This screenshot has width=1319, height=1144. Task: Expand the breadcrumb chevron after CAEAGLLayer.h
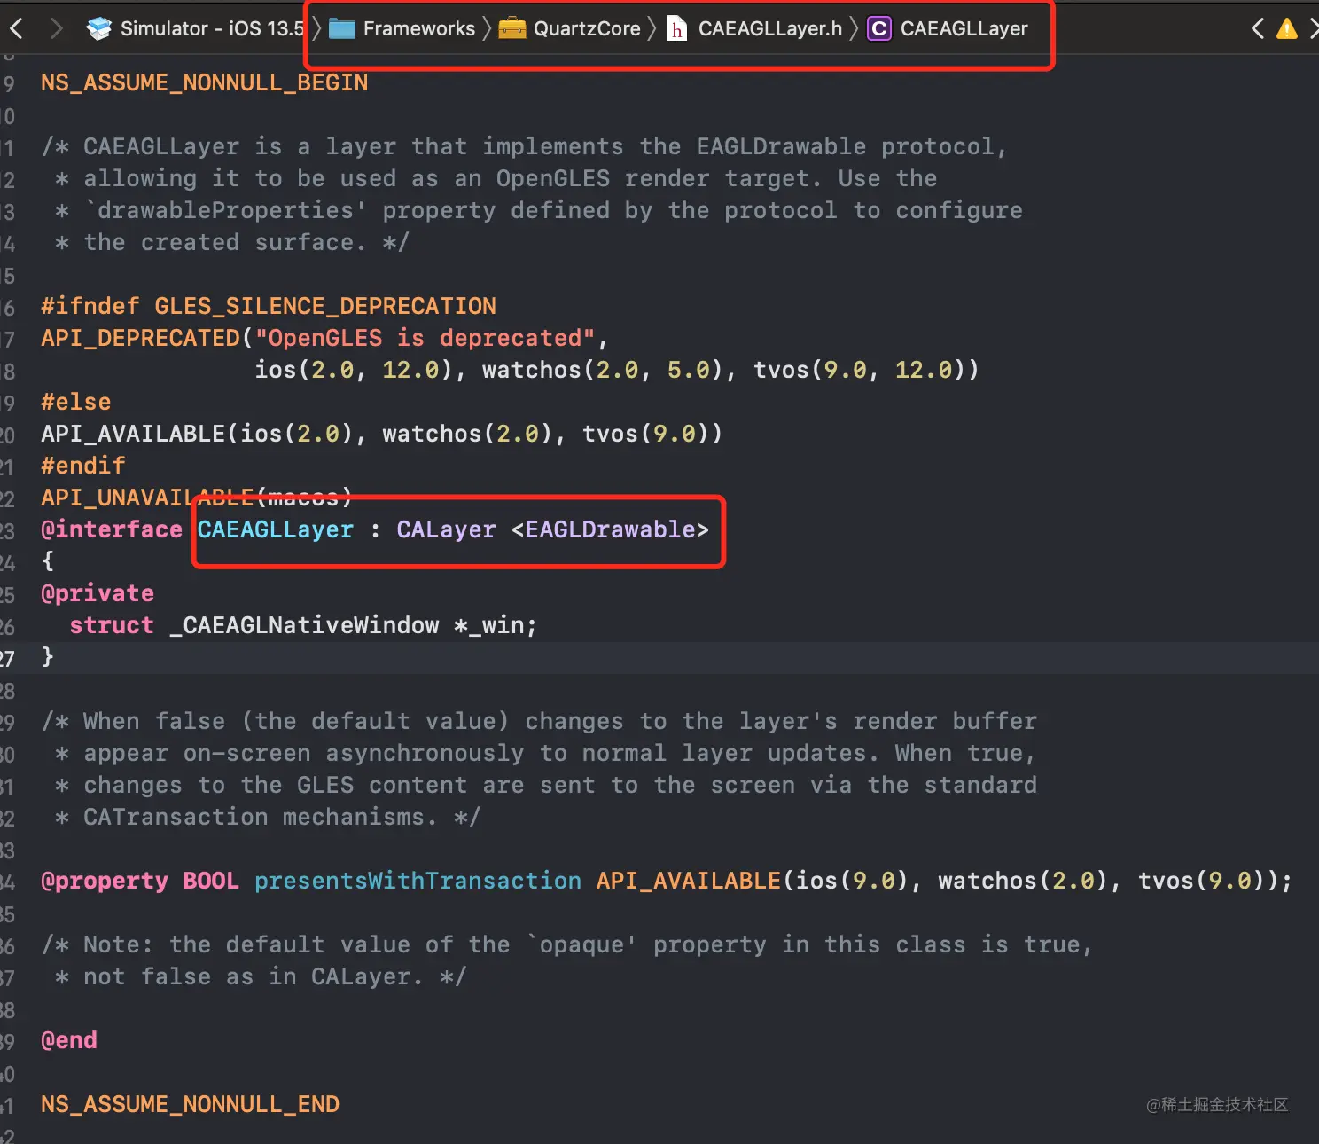(x=855, y=28)
